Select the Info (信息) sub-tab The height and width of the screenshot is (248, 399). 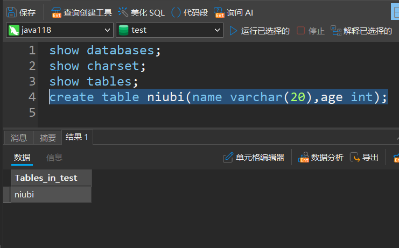[x=54, y=158]
